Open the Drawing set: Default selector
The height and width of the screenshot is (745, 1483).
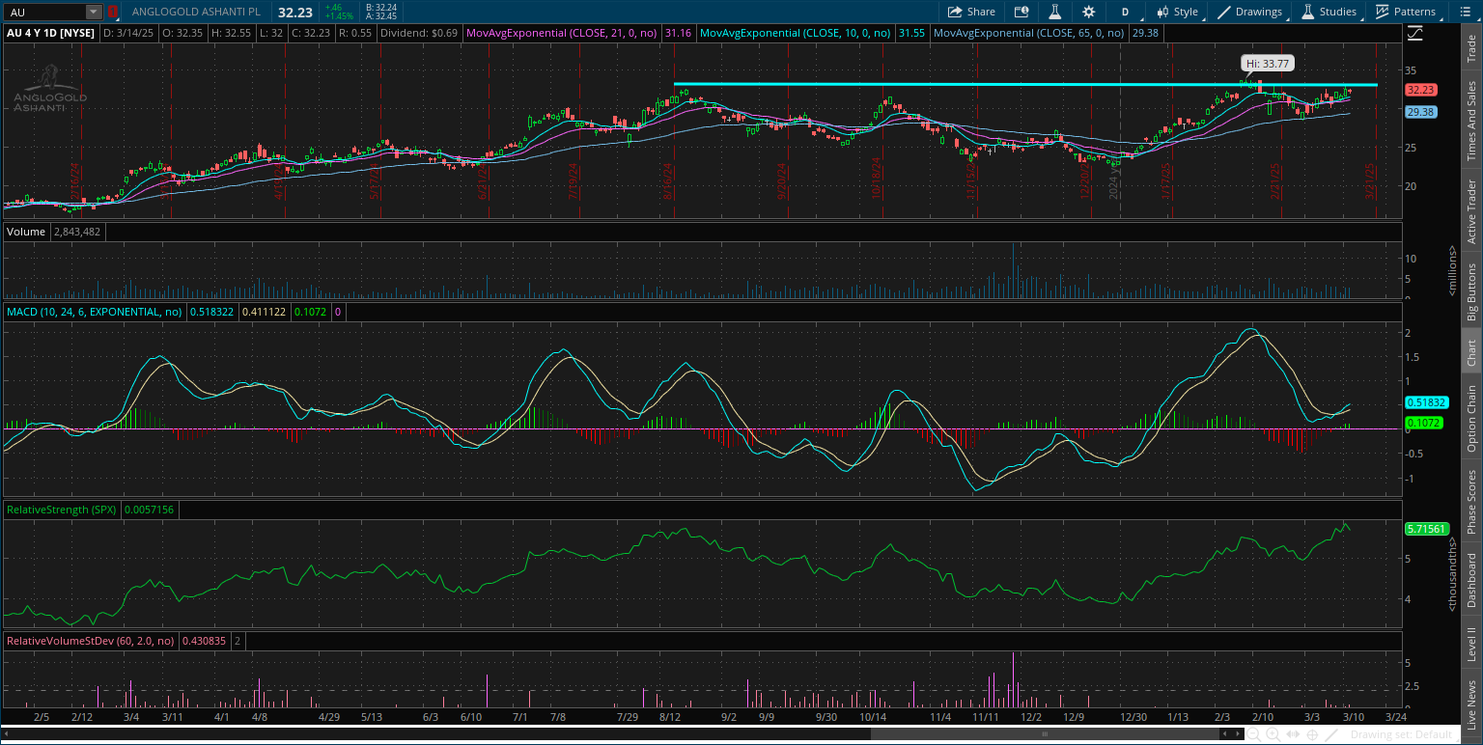[1401, 734]
